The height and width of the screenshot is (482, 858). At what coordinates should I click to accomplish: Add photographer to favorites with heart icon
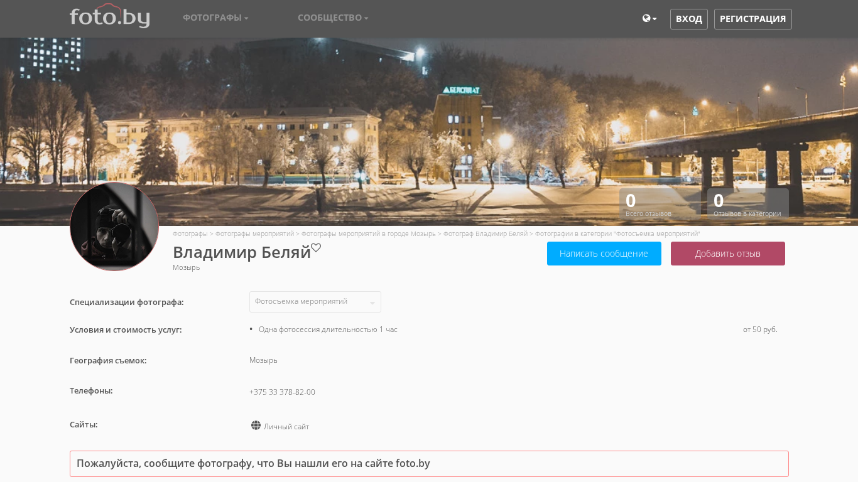click(x=316, y=248)
